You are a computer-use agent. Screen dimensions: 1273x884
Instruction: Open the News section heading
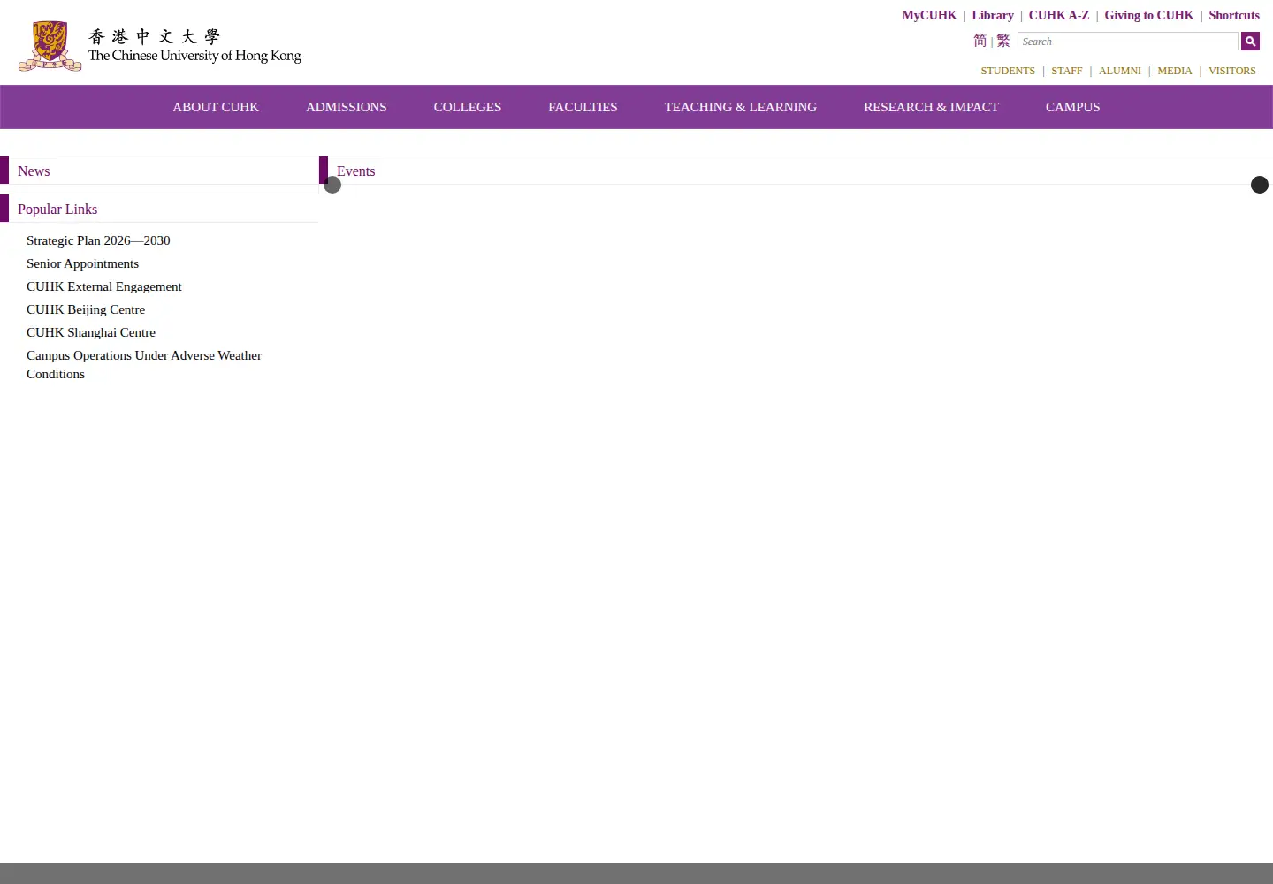point(34,171)
